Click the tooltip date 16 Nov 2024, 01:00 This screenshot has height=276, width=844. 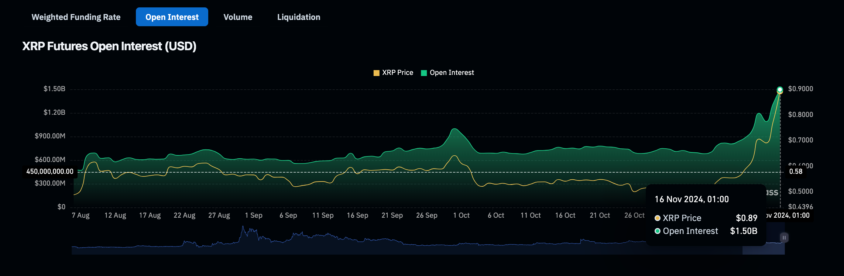(x=692, y=200)
